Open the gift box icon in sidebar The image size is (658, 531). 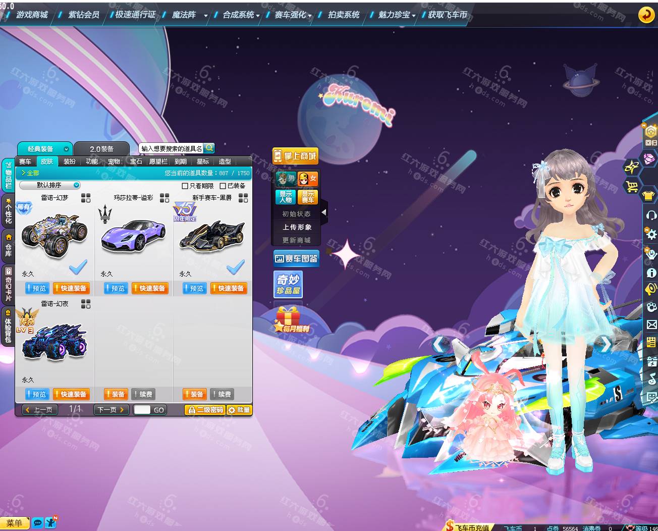[651, 361]
